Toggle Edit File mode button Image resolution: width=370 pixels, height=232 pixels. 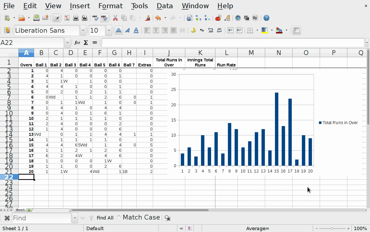click(x=56, y=18)
